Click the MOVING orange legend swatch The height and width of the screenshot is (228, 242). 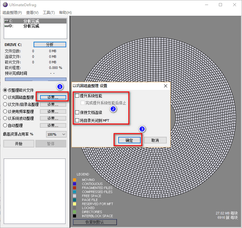click(75, 180)
